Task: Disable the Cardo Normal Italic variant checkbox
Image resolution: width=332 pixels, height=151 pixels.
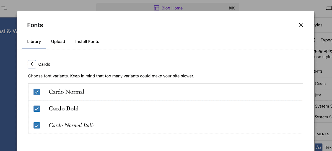Action: coord(37,125)
